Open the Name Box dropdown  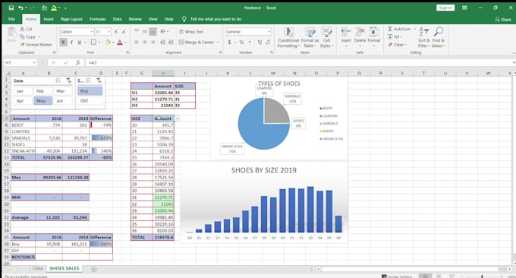click(x=34, y=62)
